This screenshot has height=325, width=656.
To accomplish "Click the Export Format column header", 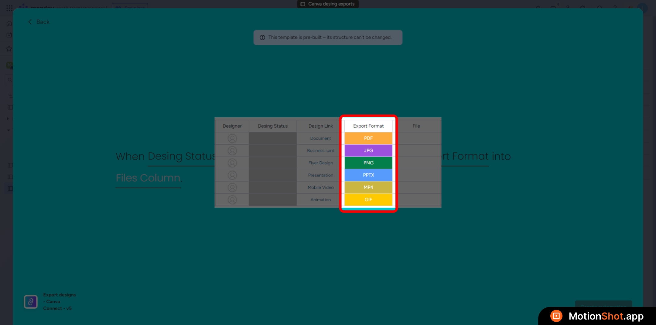I will point(368,126).
